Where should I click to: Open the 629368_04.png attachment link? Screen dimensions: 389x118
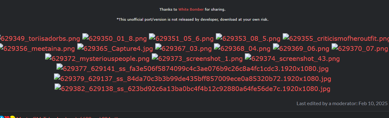[242, 49]
